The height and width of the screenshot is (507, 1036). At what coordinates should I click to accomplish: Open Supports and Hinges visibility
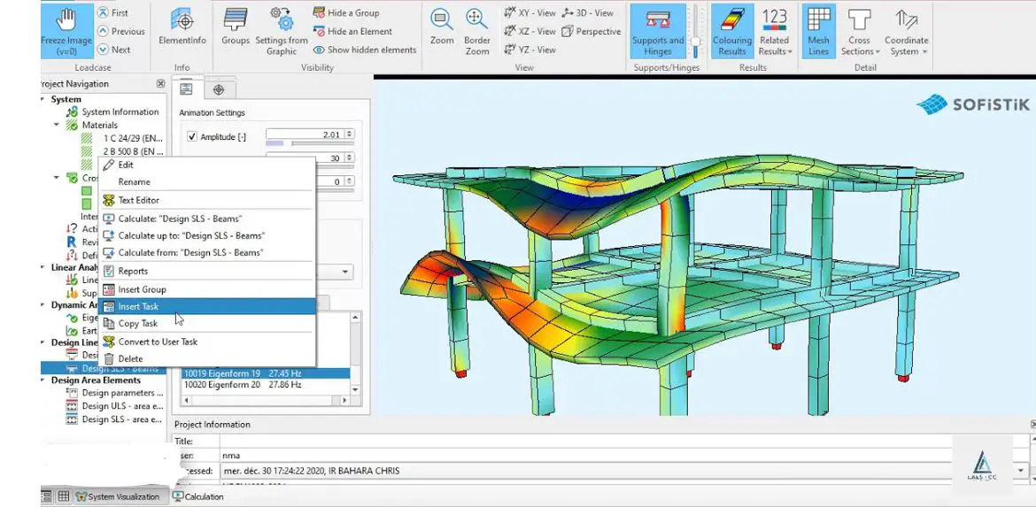point(657,21)
